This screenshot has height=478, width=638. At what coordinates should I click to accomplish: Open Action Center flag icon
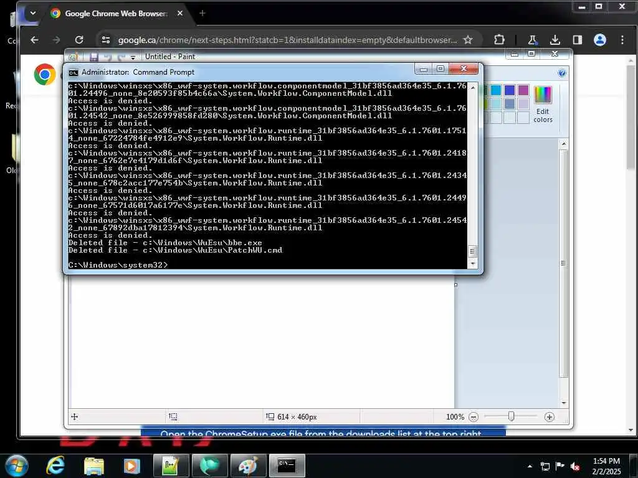click(x=560, y=466)
